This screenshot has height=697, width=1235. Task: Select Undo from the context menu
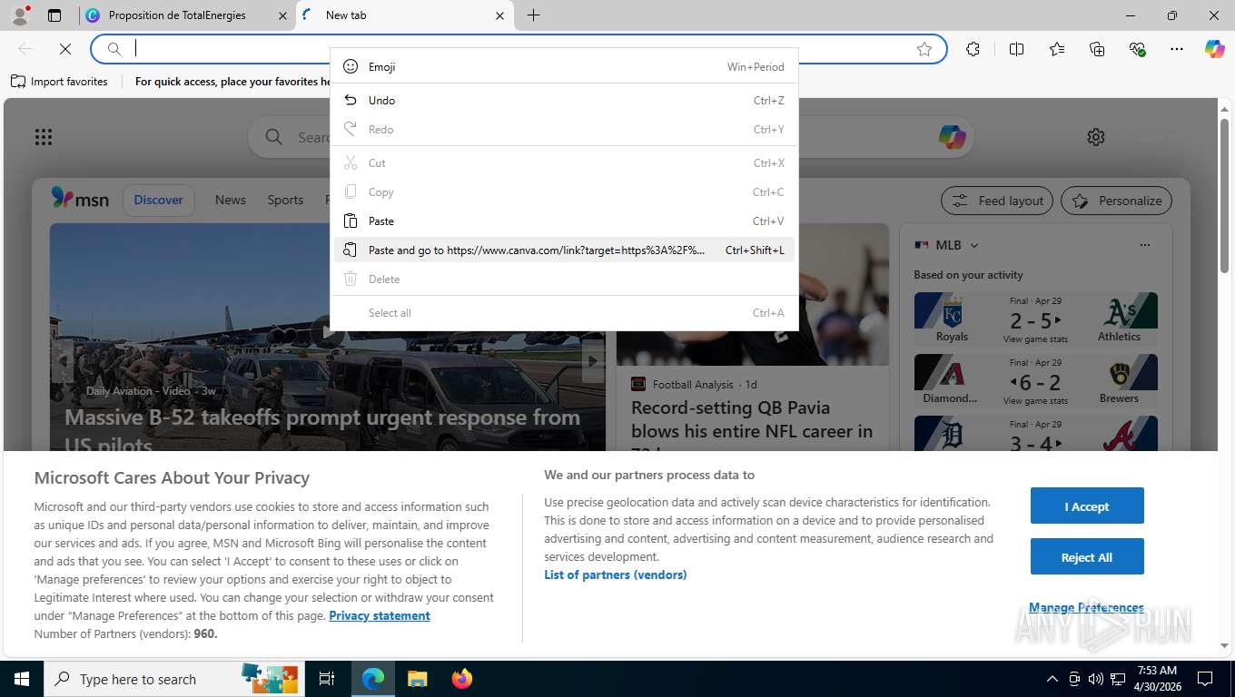pos(564,100)
